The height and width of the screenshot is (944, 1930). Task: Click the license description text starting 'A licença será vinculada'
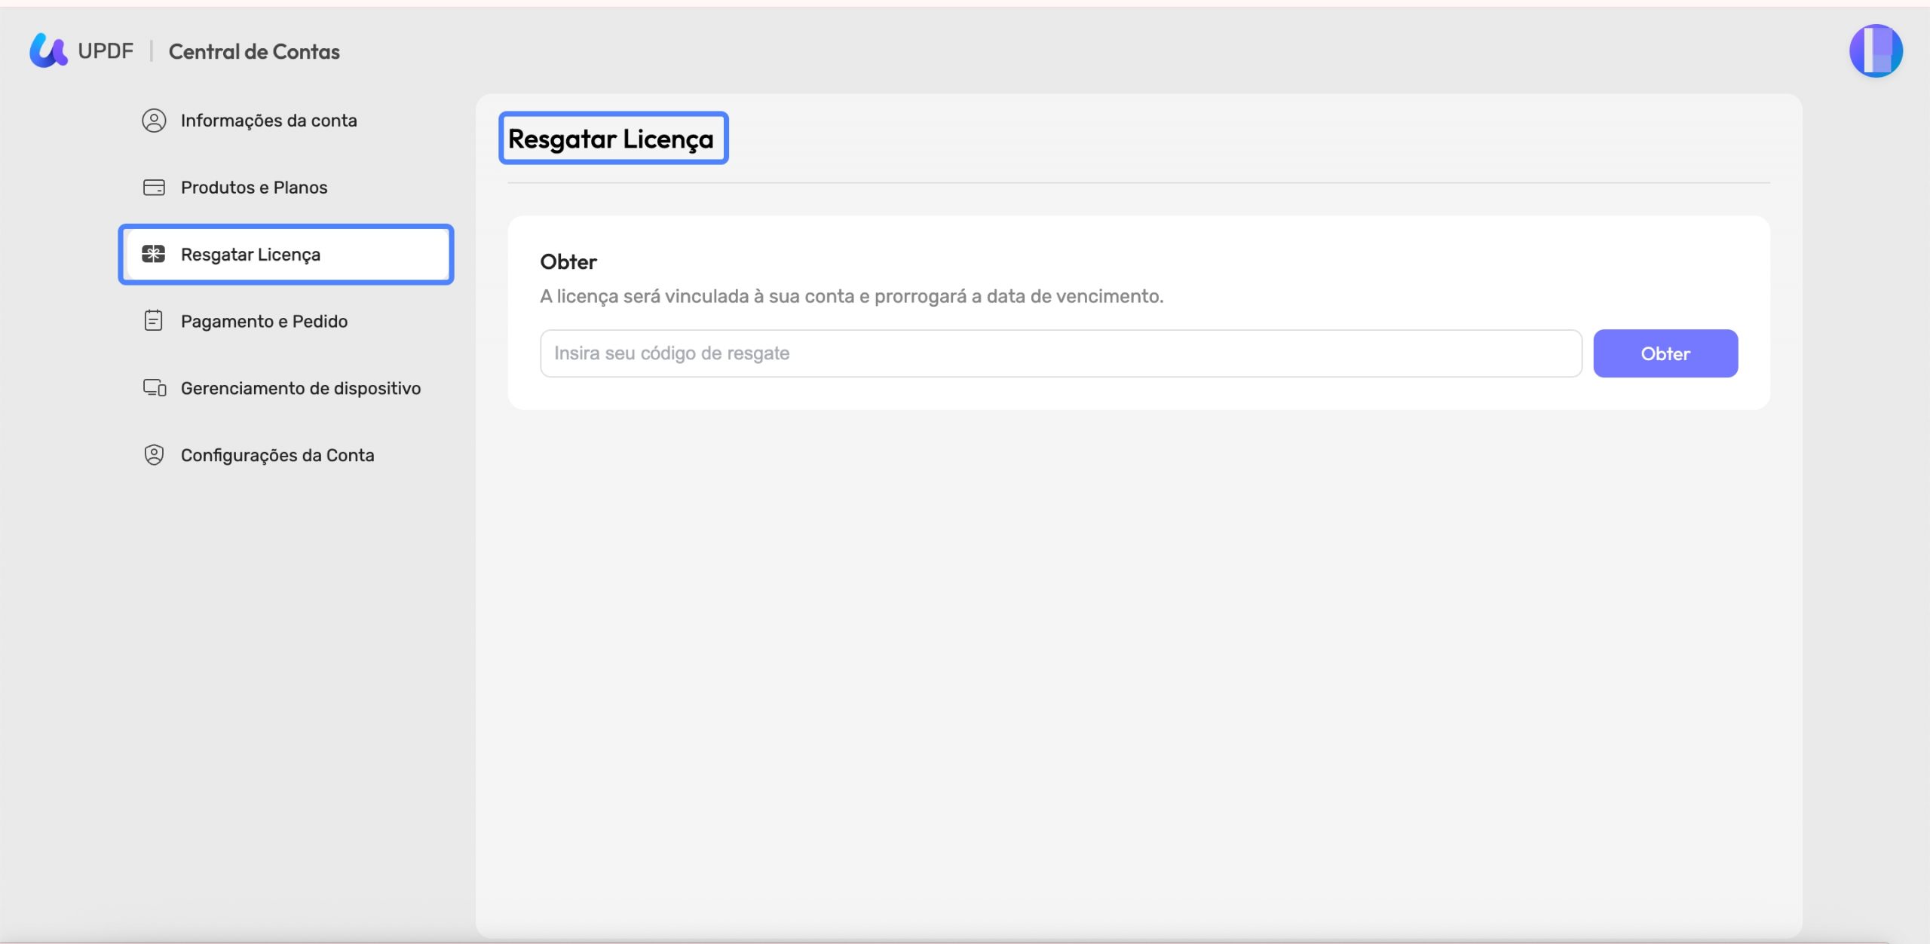point(852,296)
